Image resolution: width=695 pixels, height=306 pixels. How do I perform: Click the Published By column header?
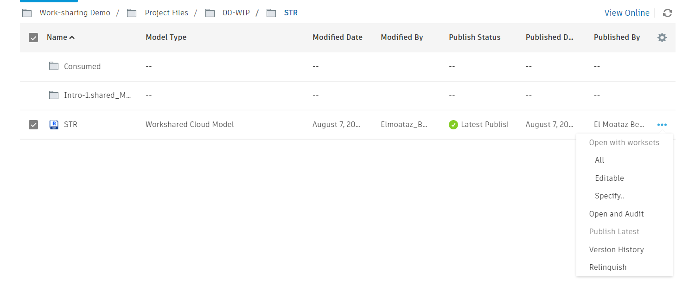click(617, 38)
